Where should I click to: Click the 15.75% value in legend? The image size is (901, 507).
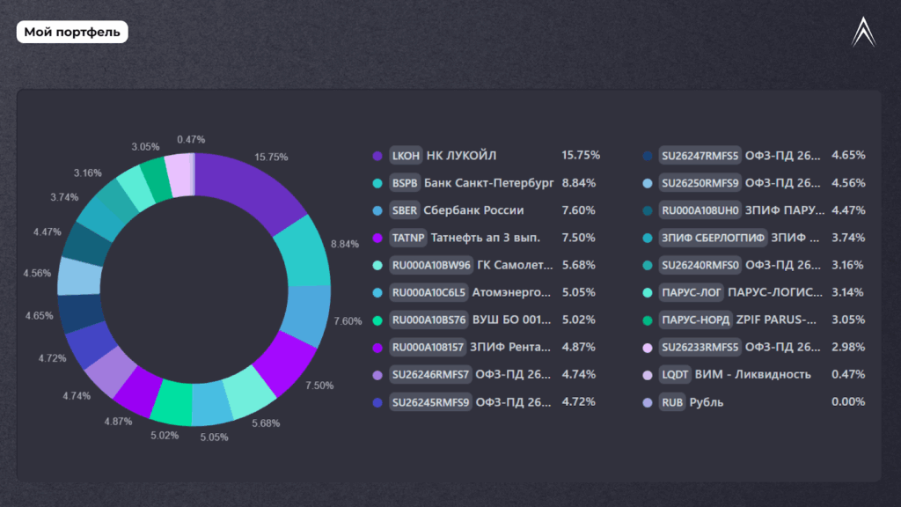(x=581, y=155)
